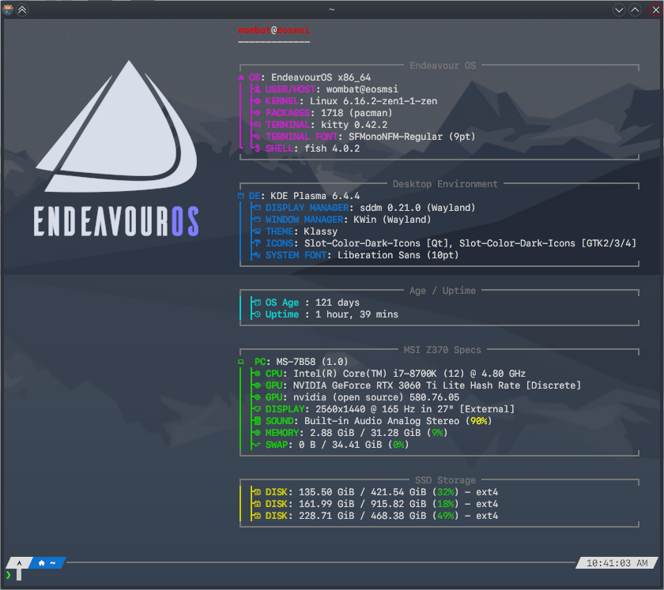Click the window icon beside DE

[x=241, y=196]
